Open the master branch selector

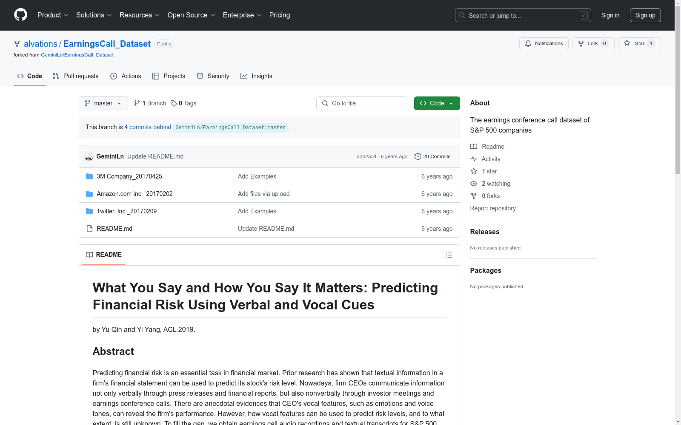pos(103,103)
